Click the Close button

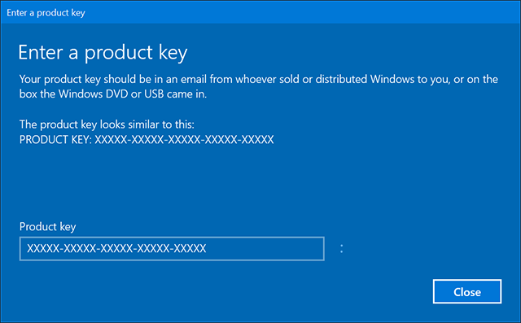pos(466,291)
